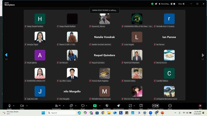Click the Windows taskbar Search field
Screen dimensions: 207x116
(x=61, y=113)
